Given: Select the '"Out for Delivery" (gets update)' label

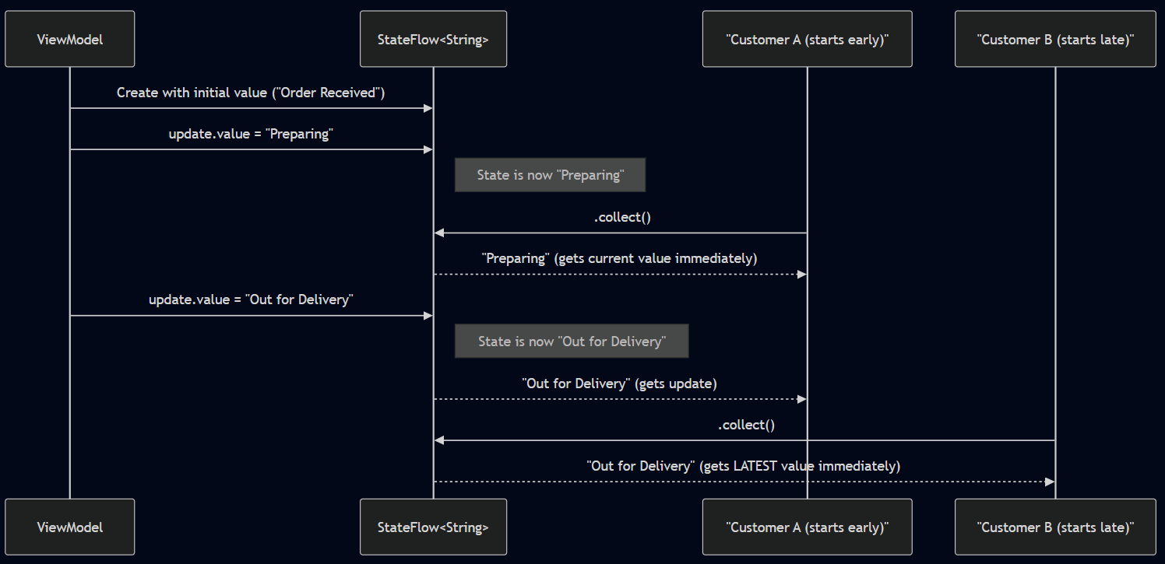Looking at the screenshot, I should [x=619, y=383].
